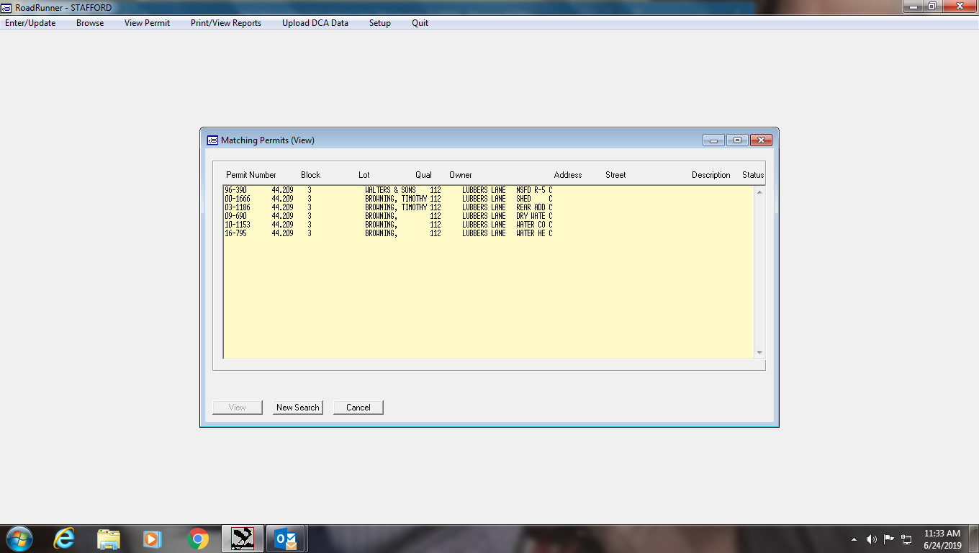Open the Upload DCA Data menu
This screenshot has width=979, height=553.
coord(315,23)
